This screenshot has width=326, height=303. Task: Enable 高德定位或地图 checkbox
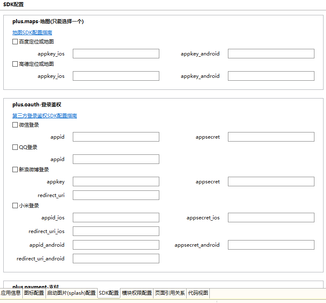tap(15, 64)
